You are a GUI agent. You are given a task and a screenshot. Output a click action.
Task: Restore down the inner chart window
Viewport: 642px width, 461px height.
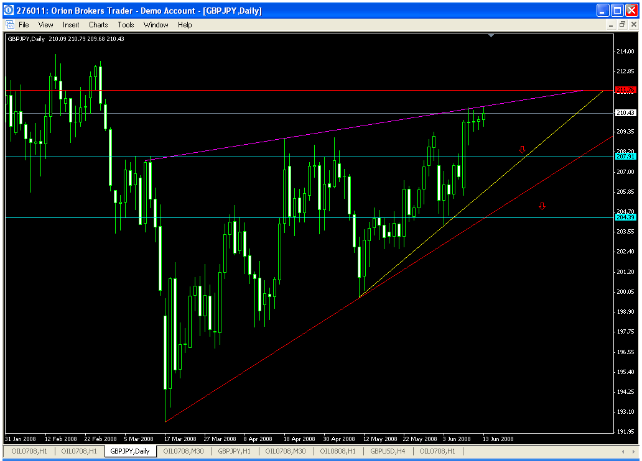(622, 25)
